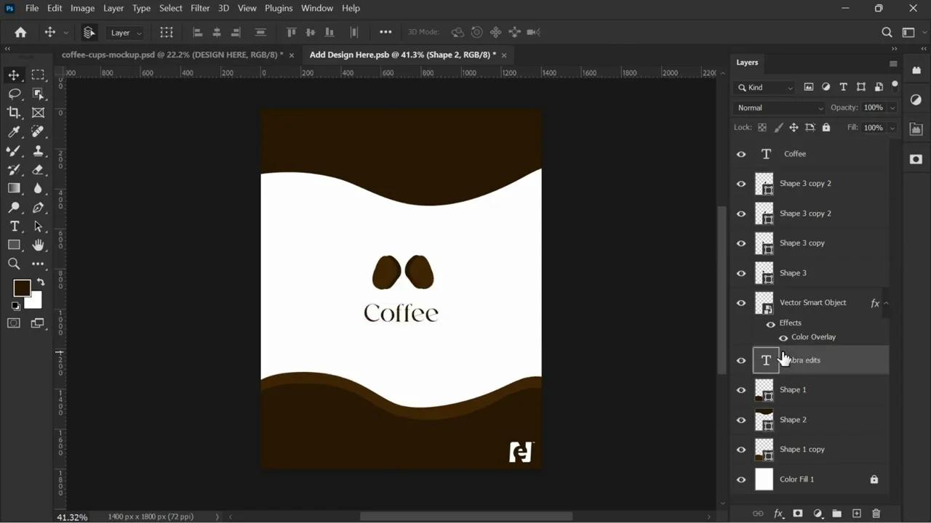Open the Fill dropdown arrow
Viewport: 931px width, 523px height.
coord(892,127)
